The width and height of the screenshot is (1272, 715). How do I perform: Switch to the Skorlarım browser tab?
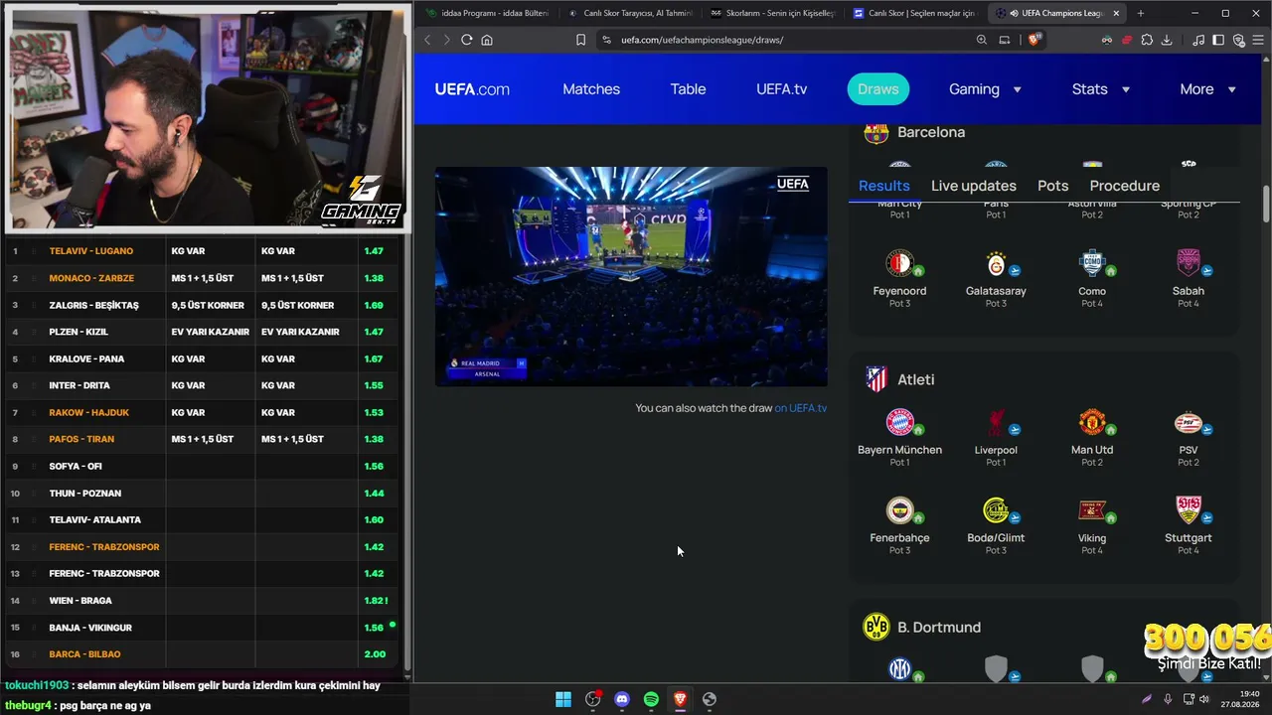tap(774, 13)
